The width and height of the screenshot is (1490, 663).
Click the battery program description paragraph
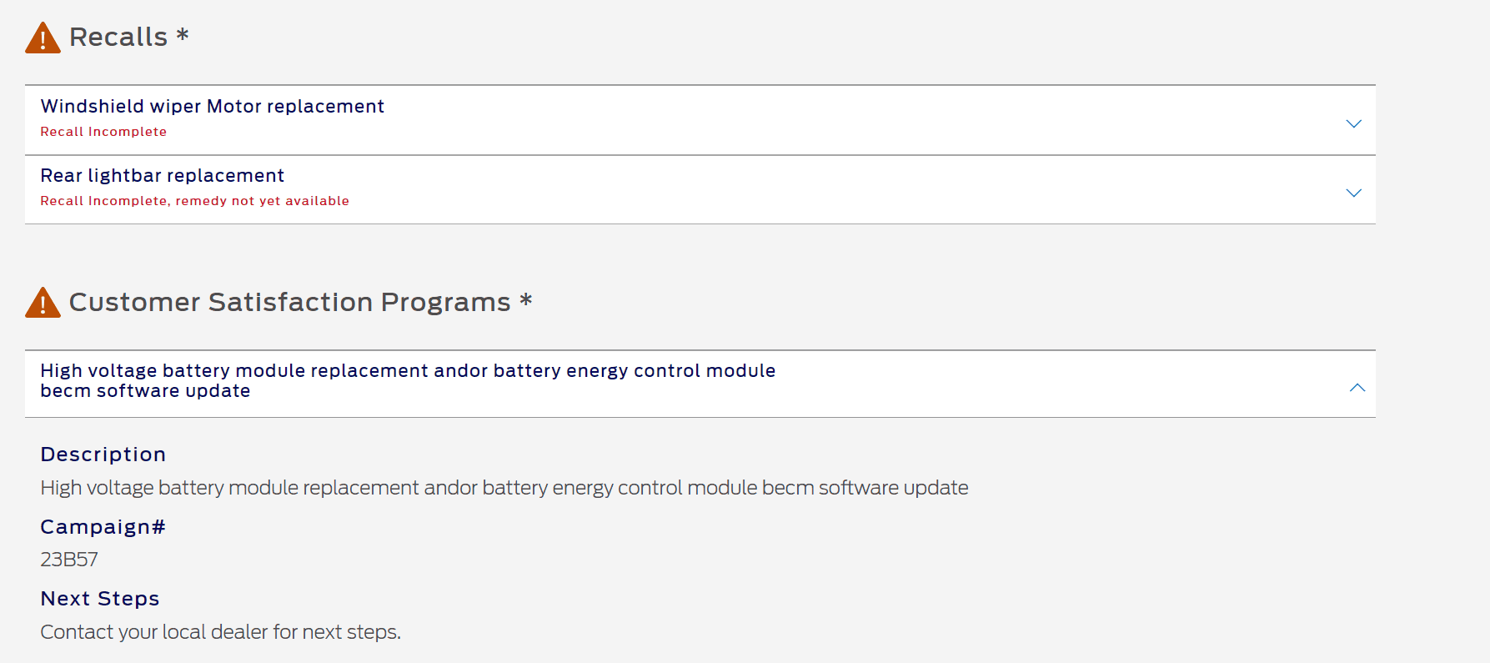pyautogui.click(x=504, y=488)
